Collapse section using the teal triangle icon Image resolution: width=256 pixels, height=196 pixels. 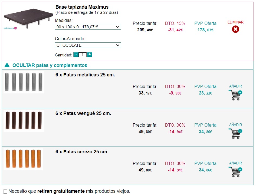[x=7, y=65]
